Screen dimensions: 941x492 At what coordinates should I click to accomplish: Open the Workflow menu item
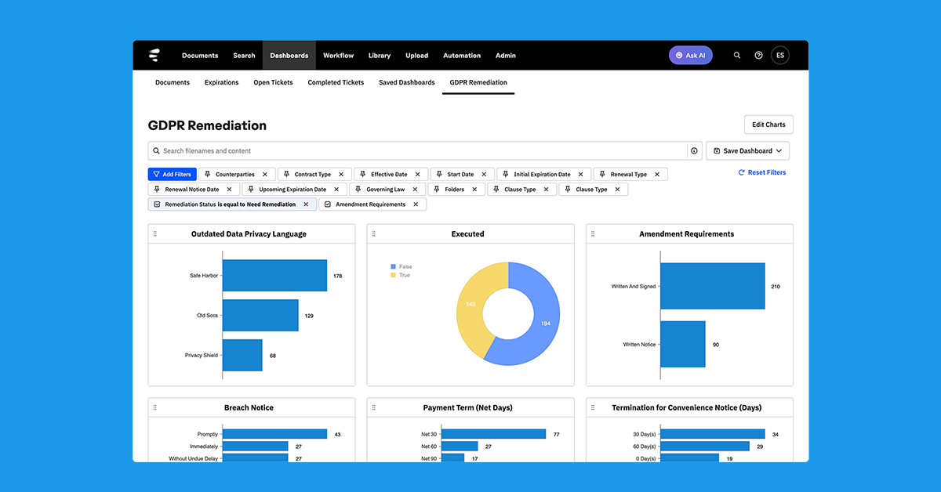tap(338, 55)
